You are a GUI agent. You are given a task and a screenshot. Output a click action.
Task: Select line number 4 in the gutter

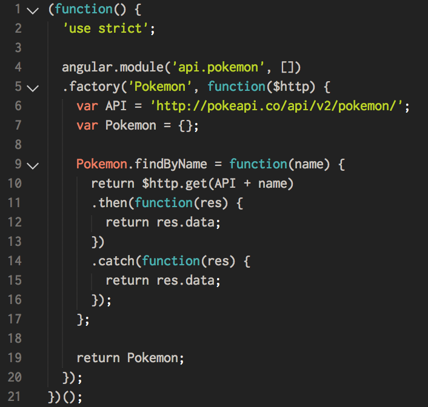pos(18,67)
